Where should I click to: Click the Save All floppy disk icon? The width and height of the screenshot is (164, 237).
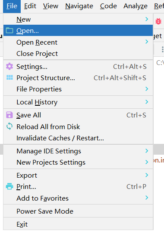point(9,115)
